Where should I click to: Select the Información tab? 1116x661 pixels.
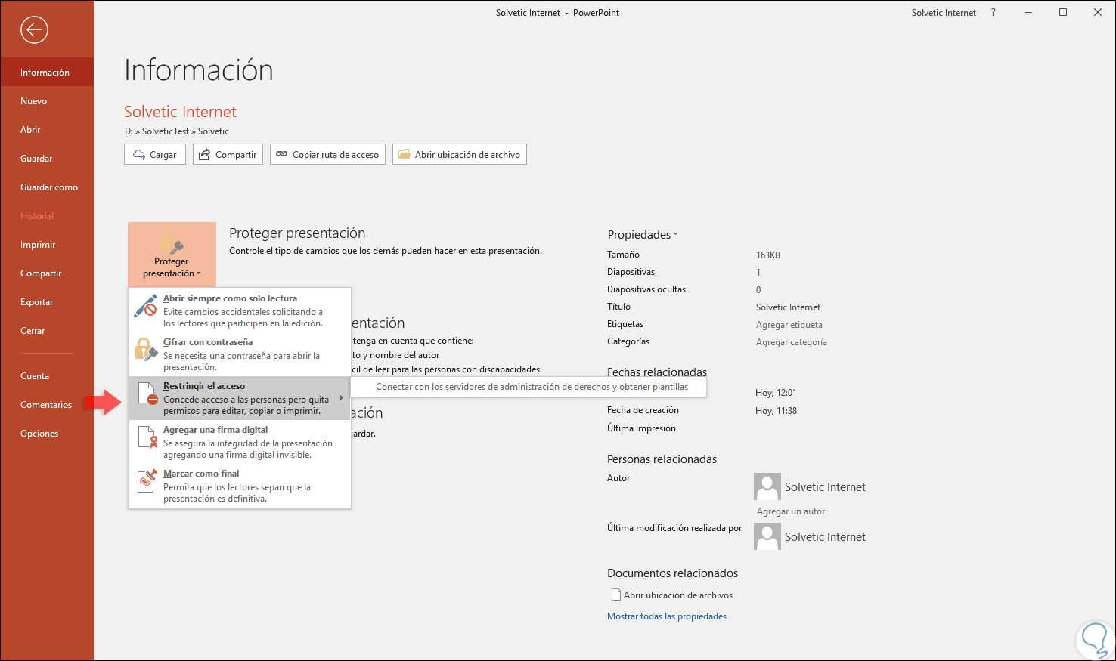tap(47, 73)
